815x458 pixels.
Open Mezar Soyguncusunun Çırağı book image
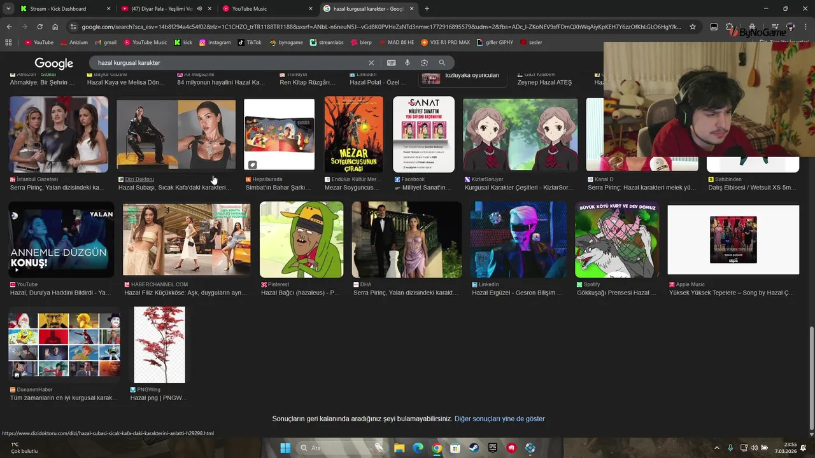[x=354, y=134]
